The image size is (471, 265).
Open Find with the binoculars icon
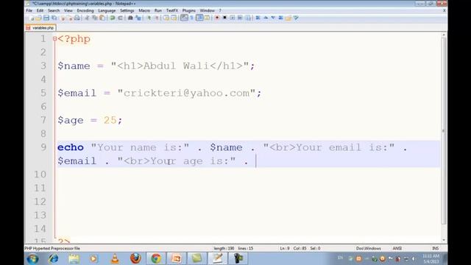pos(130,18)
